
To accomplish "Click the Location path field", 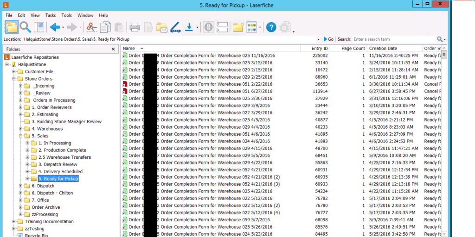I will coord(169,39).
